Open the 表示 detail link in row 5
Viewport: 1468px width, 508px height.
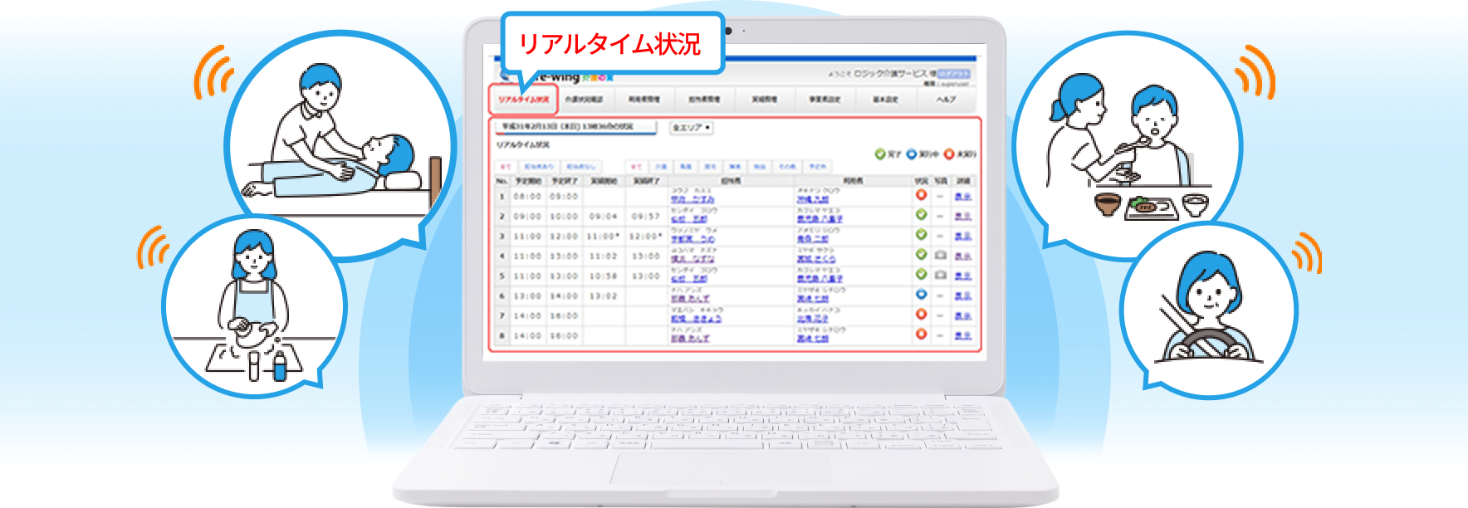[962, 276]
